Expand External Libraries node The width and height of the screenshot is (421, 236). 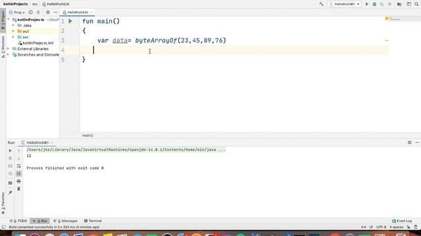[x=8, y=49]
